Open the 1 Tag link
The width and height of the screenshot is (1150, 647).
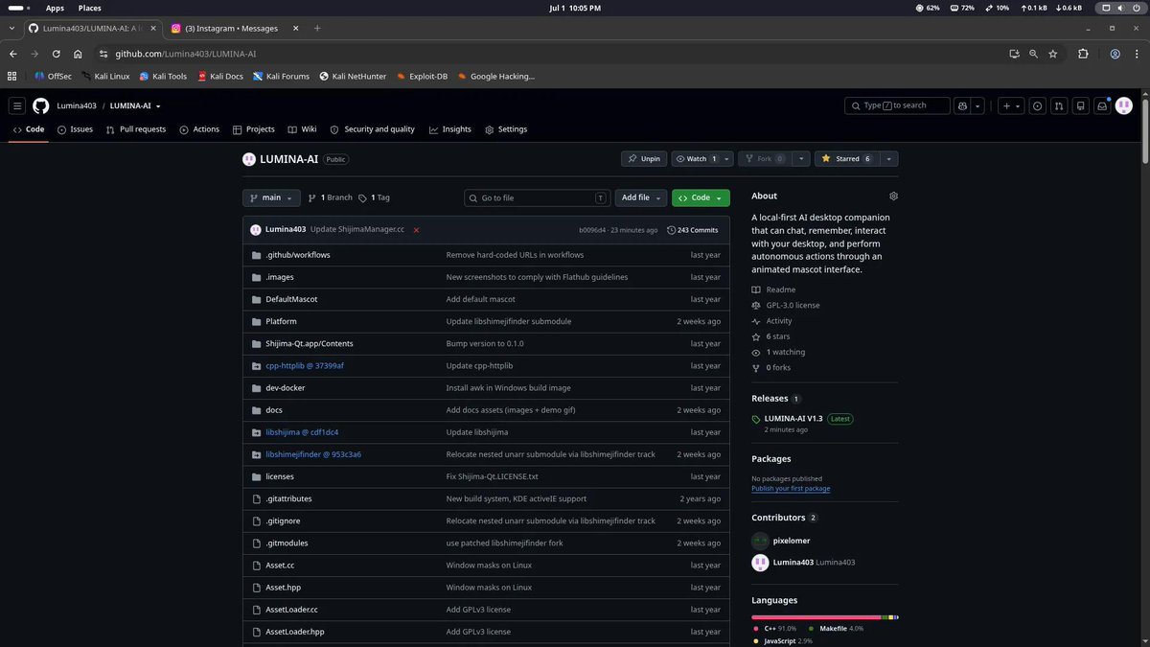click(375, 197)
